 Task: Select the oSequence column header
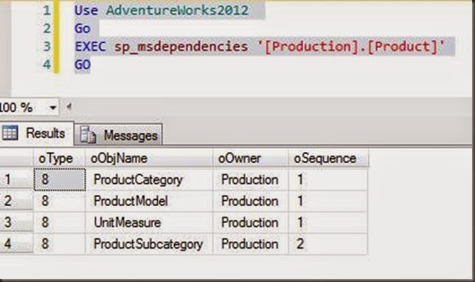pos(328,158)
